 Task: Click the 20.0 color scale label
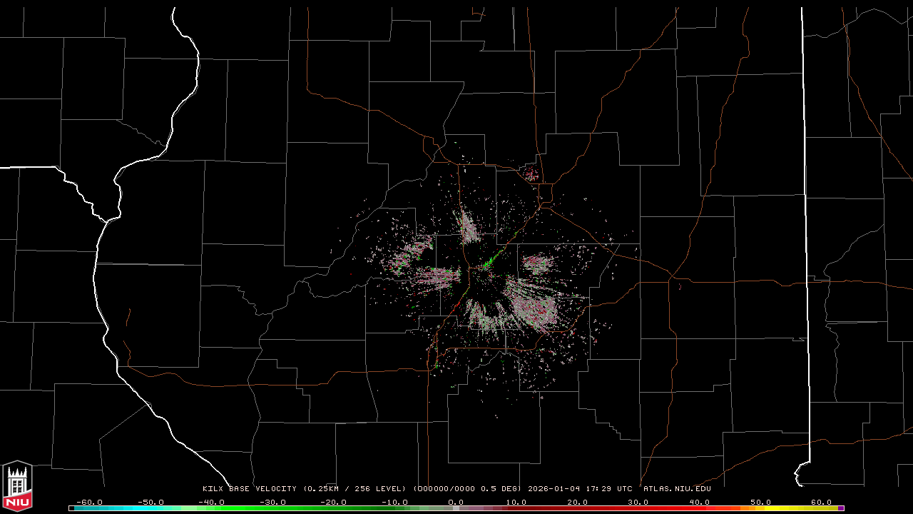(578, 502)
